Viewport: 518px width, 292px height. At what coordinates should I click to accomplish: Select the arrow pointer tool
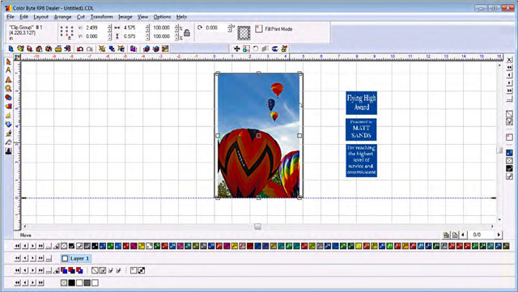pyautogui.click(x=8, y=61)
